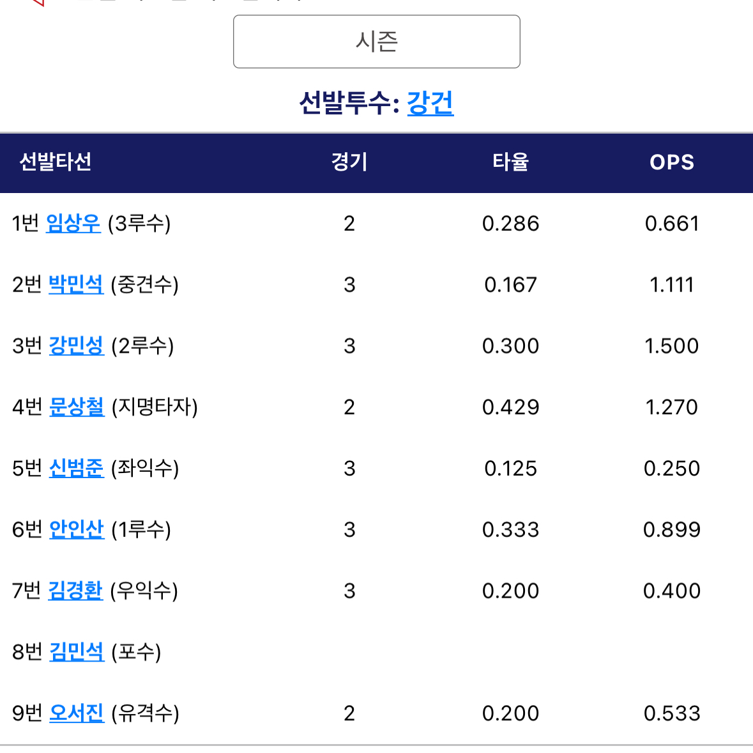Open 신범준 player link
Screen dimensions: 753x753
pyautogui.click(x=76, y=468)
